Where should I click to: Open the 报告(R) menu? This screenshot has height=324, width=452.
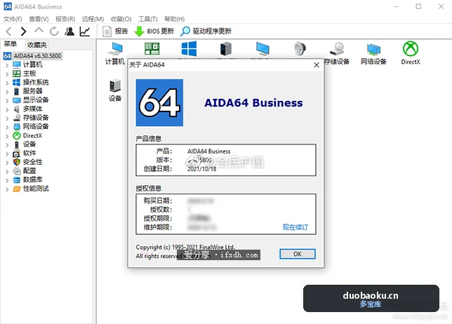(65, 19)
